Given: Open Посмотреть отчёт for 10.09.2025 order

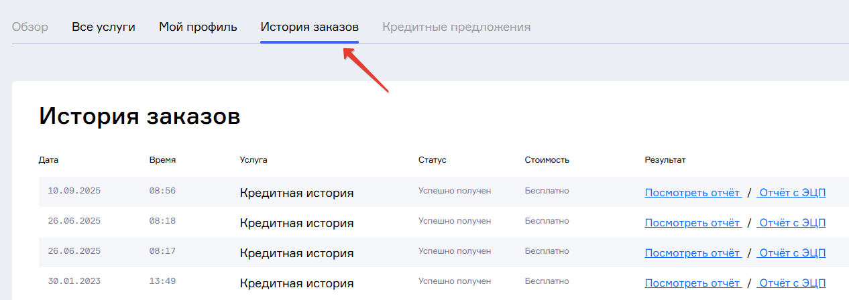Looking at the screenshot, I should (693, 193).
